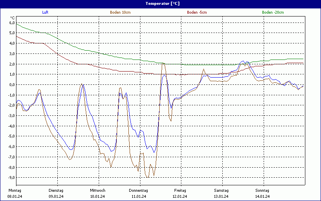Screen dimensions: 321x201
Task: Click the °C unit label above y-axis
Action: point(12,18)
